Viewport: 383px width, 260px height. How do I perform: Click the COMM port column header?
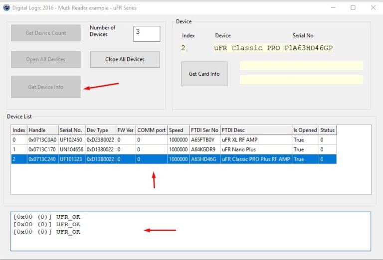pos(152,130)
